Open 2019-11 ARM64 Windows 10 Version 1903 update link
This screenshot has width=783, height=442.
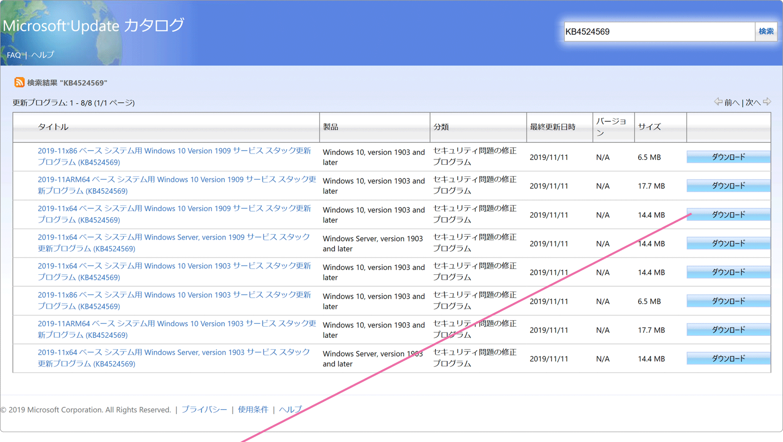tap(177, 330)
